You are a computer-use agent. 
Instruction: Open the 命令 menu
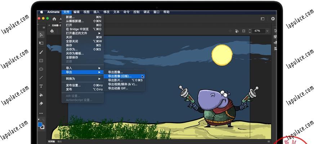126,12
